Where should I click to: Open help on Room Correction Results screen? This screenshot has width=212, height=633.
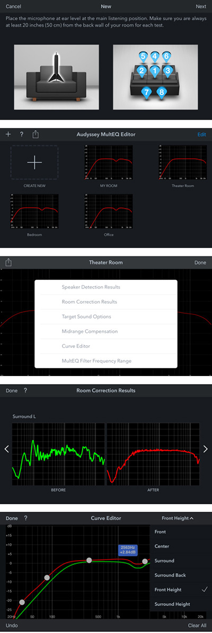25,391
